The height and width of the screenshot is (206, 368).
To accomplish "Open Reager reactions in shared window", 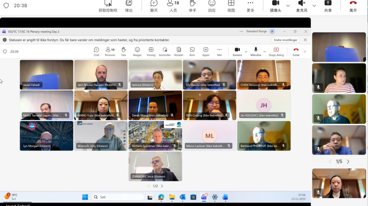I will coord(137,51).
